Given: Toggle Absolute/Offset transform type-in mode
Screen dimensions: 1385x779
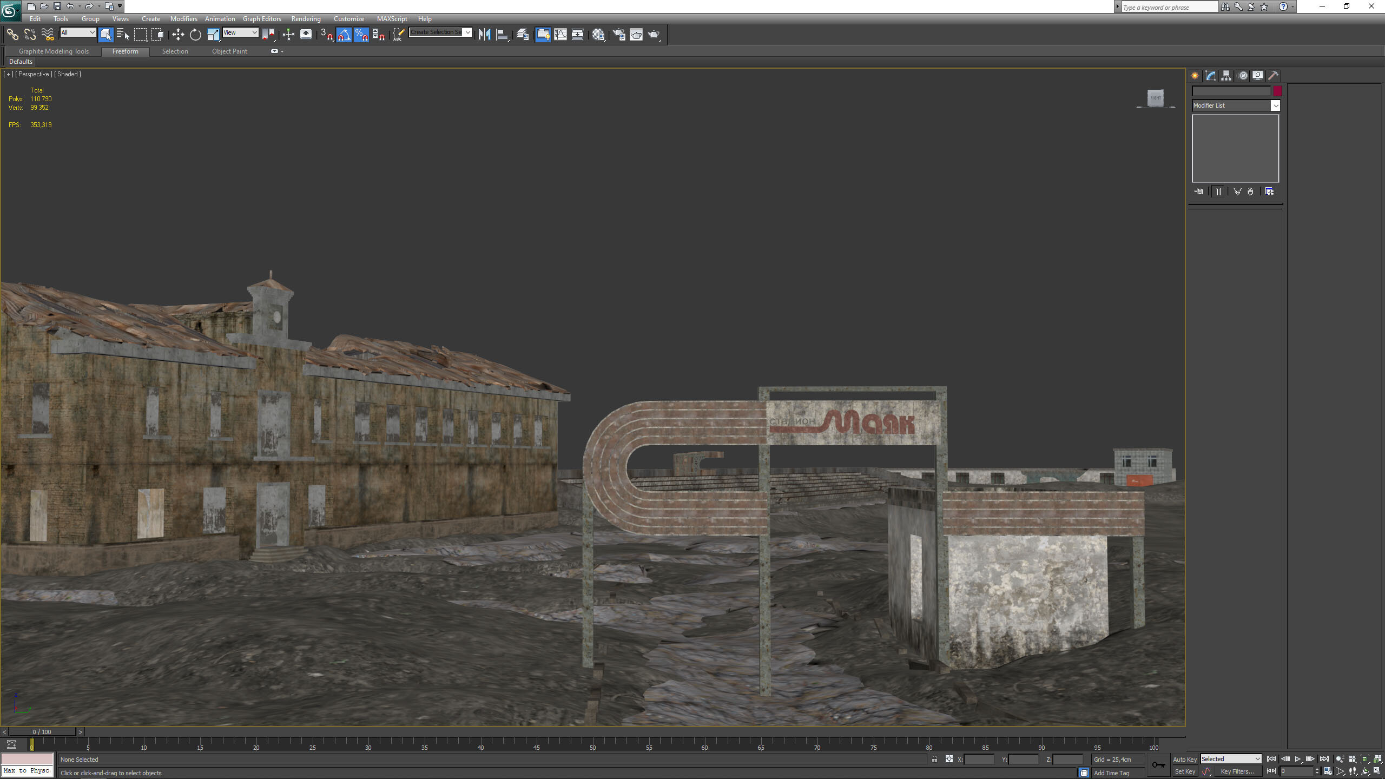Looking at the screenshot, I should (949, 759).
